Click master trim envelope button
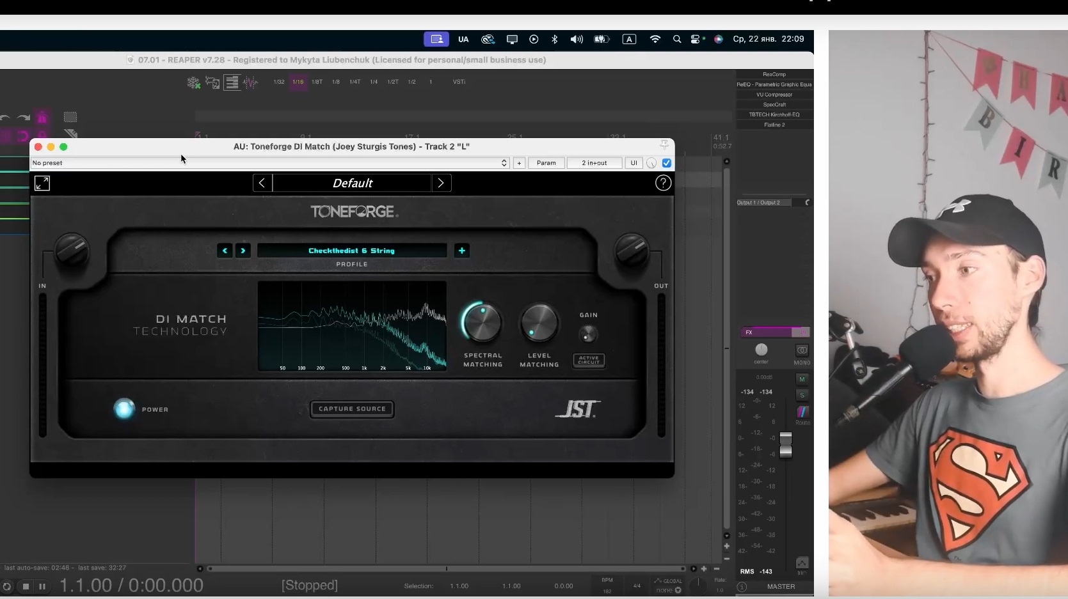1068x599 pixels. coord(802,563)
